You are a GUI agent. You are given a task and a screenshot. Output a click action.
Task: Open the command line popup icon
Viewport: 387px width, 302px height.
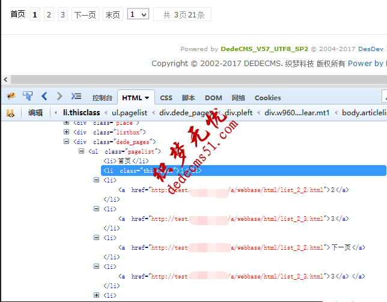[76, 96]
